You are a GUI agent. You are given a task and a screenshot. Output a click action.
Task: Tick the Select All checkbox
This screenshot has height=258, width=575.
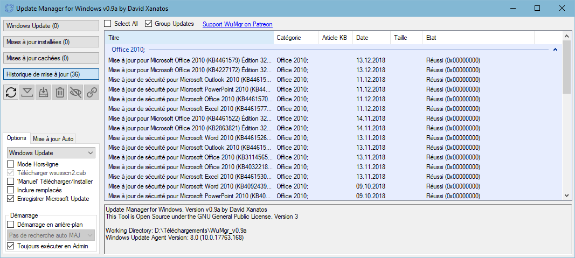[x=107, y=24]
